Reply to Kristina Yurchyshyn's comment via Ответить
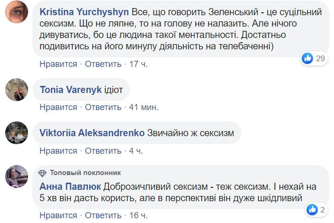334x223 pixels. [x=103, y=64]
